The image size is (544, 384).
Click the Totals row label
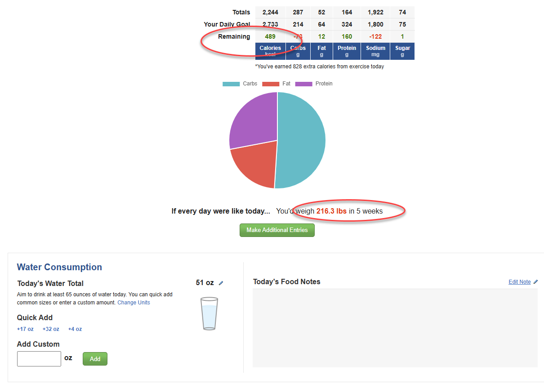pos(241,12)
